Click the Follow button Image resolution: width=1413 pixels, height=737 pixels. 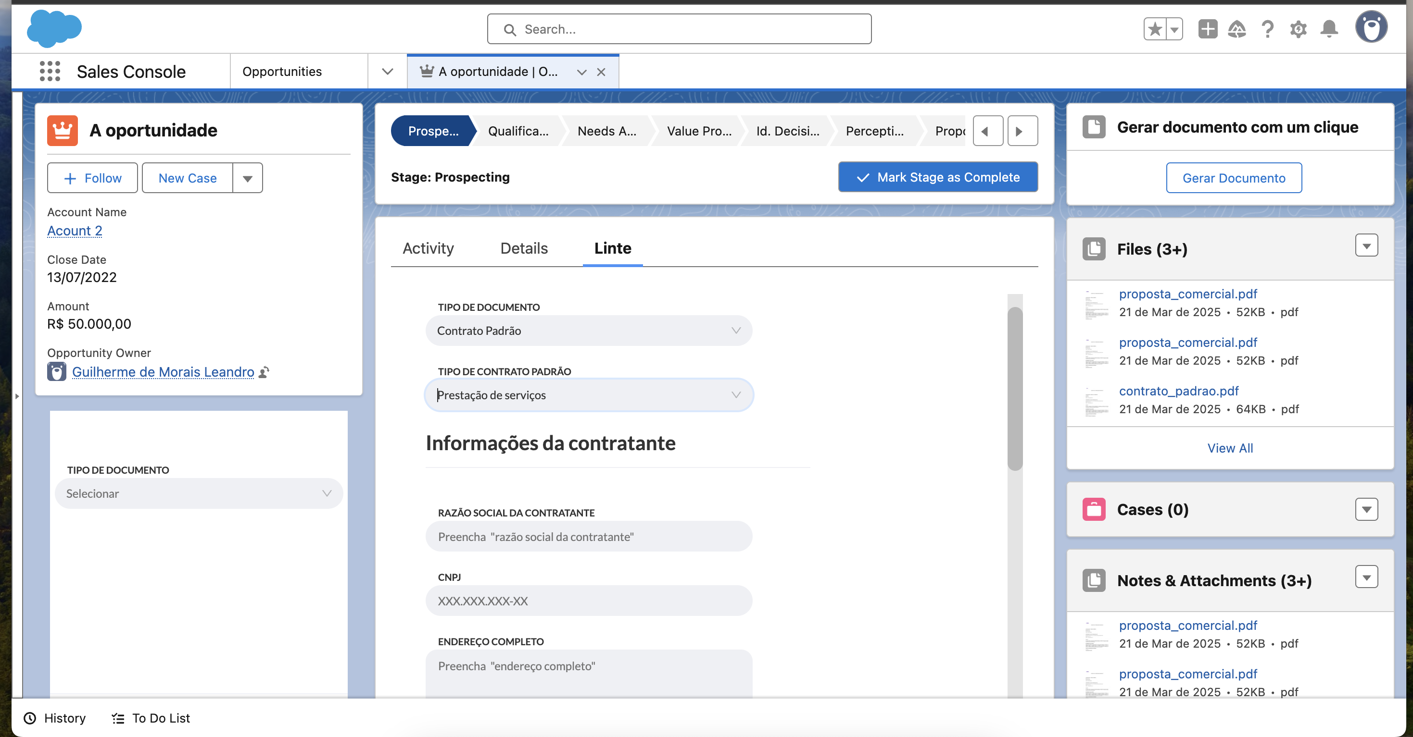[92, 178]
